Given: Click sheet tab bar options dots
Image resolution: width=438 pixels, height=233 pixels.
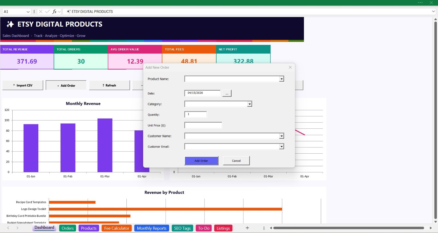Looking at the screenshot, I should pyautogui.click(x=264, y=228).
